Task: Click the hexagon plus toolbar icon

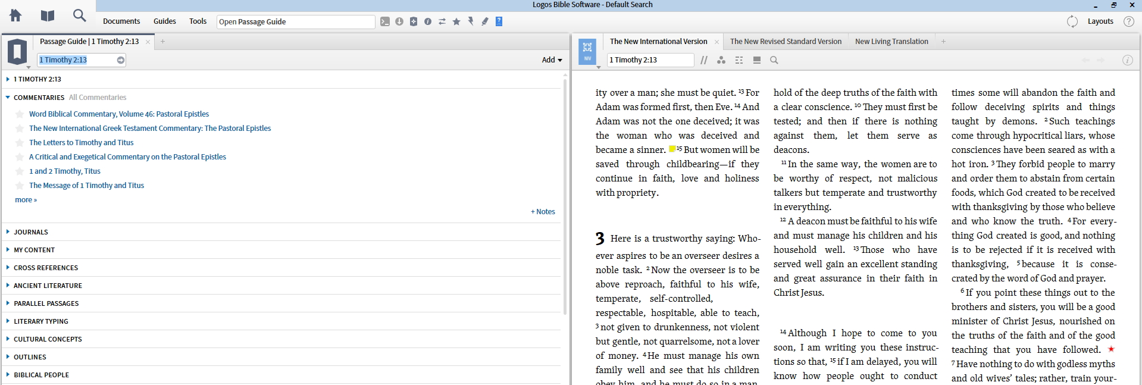Action: point(414,21)
